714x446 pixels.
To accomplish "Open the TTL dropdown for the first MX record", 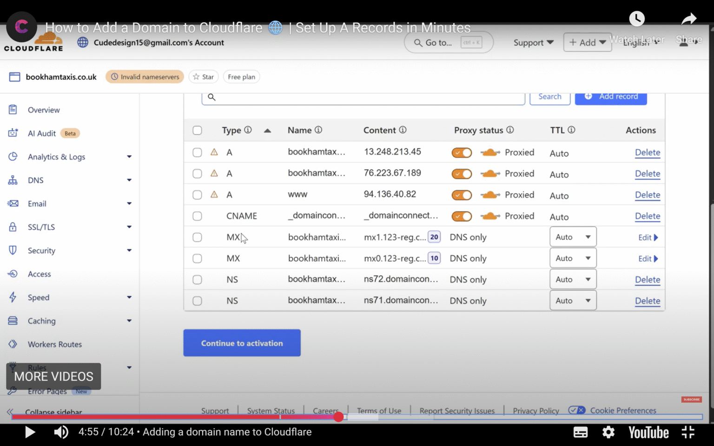I will [573, 236].
